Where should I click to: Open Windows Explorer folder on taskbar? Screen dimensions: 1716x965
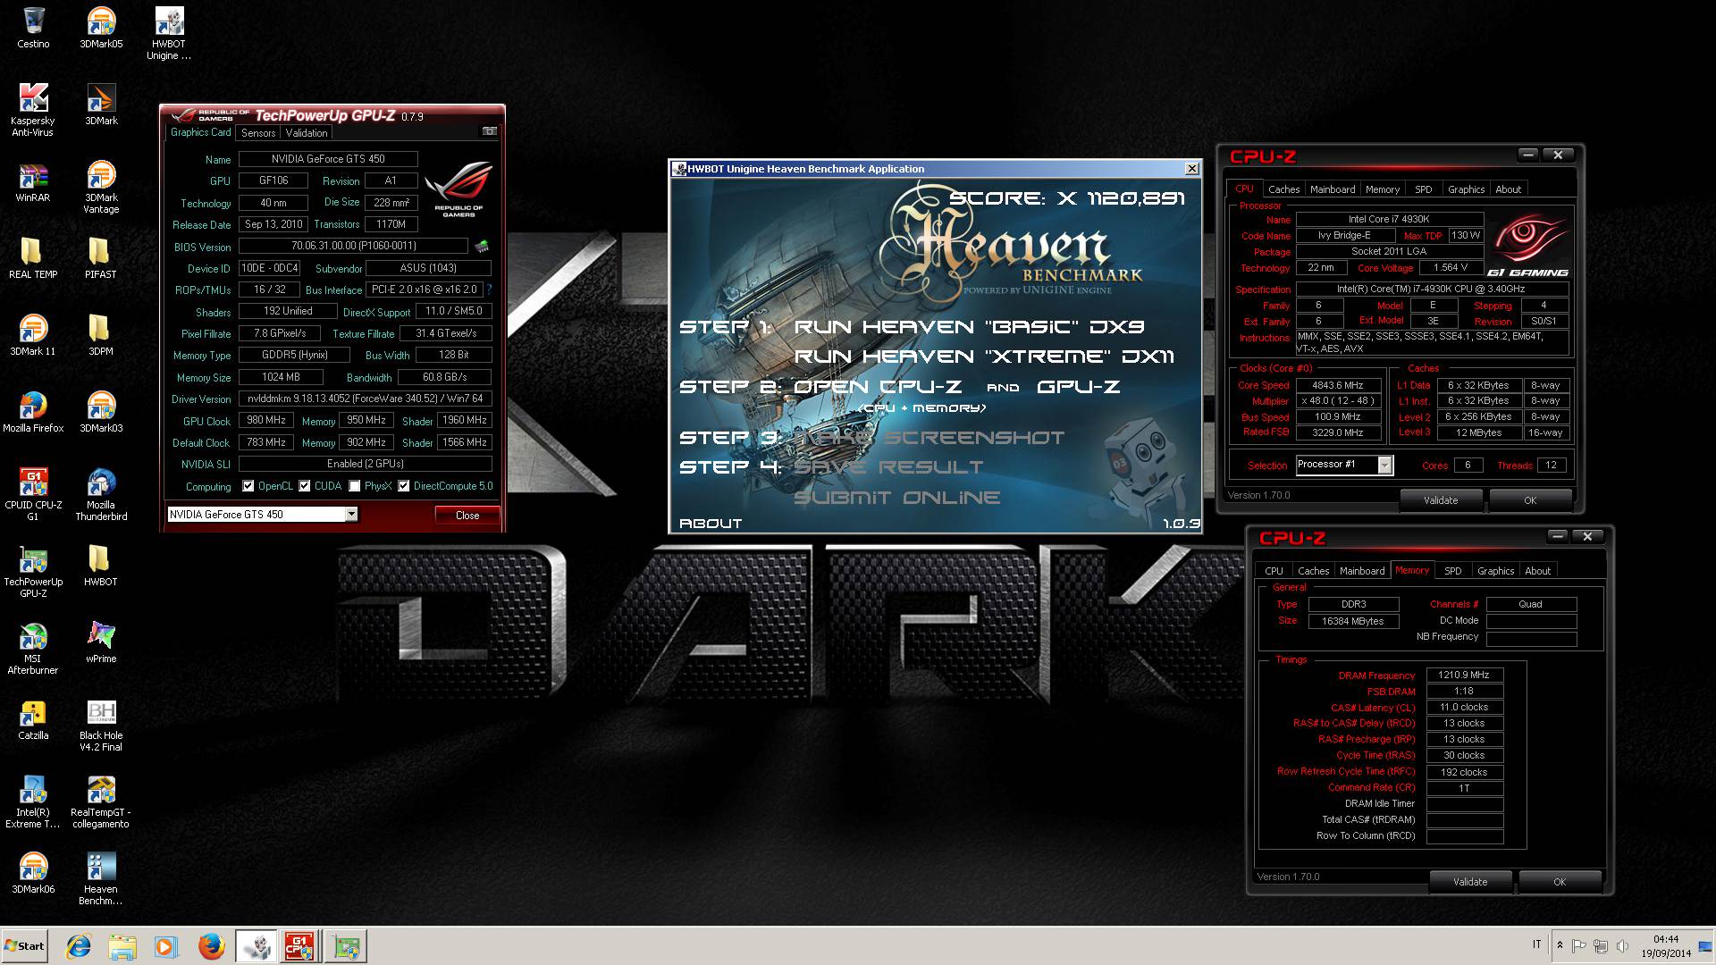tap(122, 946)
